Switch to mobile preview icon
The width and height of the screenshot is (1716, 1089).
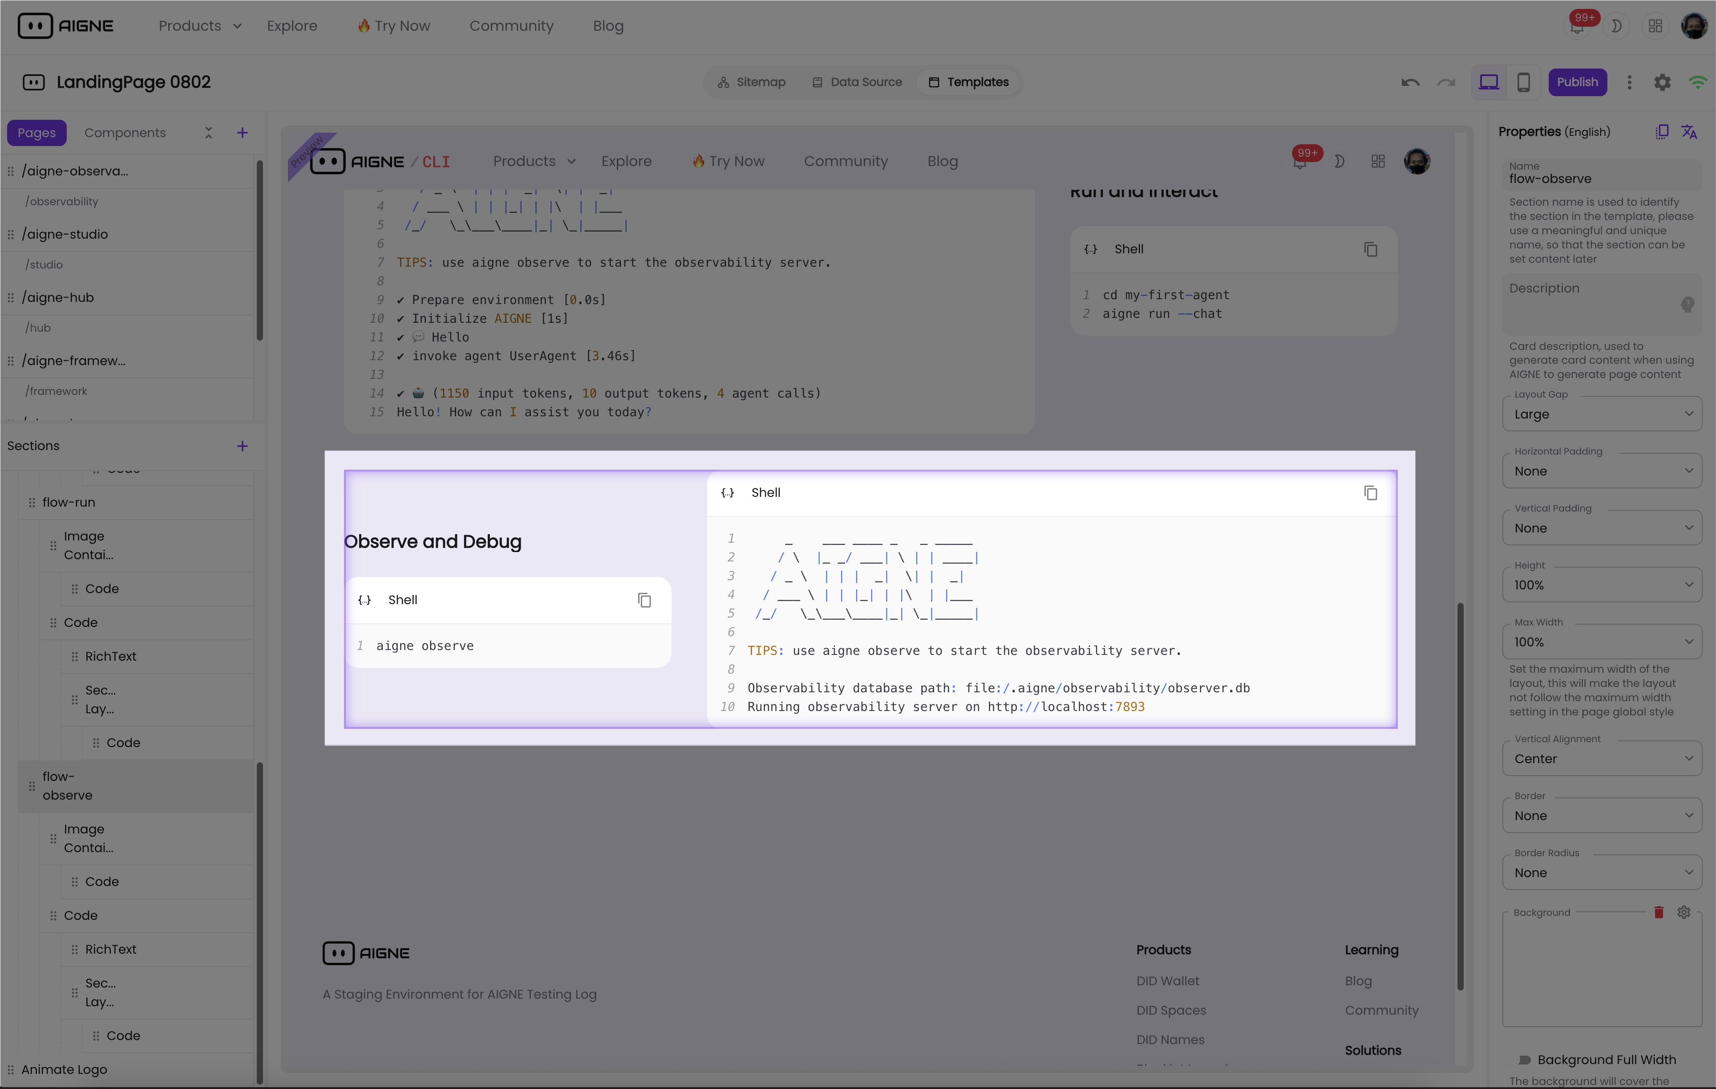[x=1523, y=82]
